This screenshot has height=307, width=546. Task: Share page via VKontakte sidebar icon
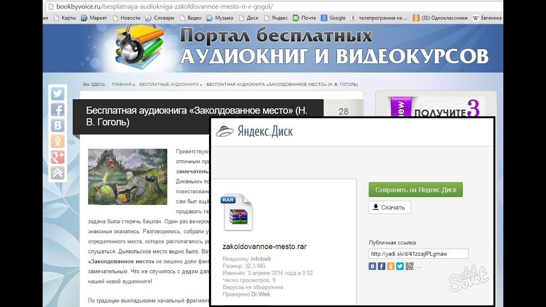58,125
